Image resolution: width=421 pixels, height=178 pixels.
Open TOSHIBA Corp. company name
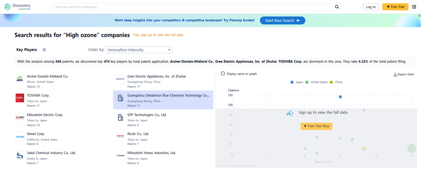[x=38, y=95]
